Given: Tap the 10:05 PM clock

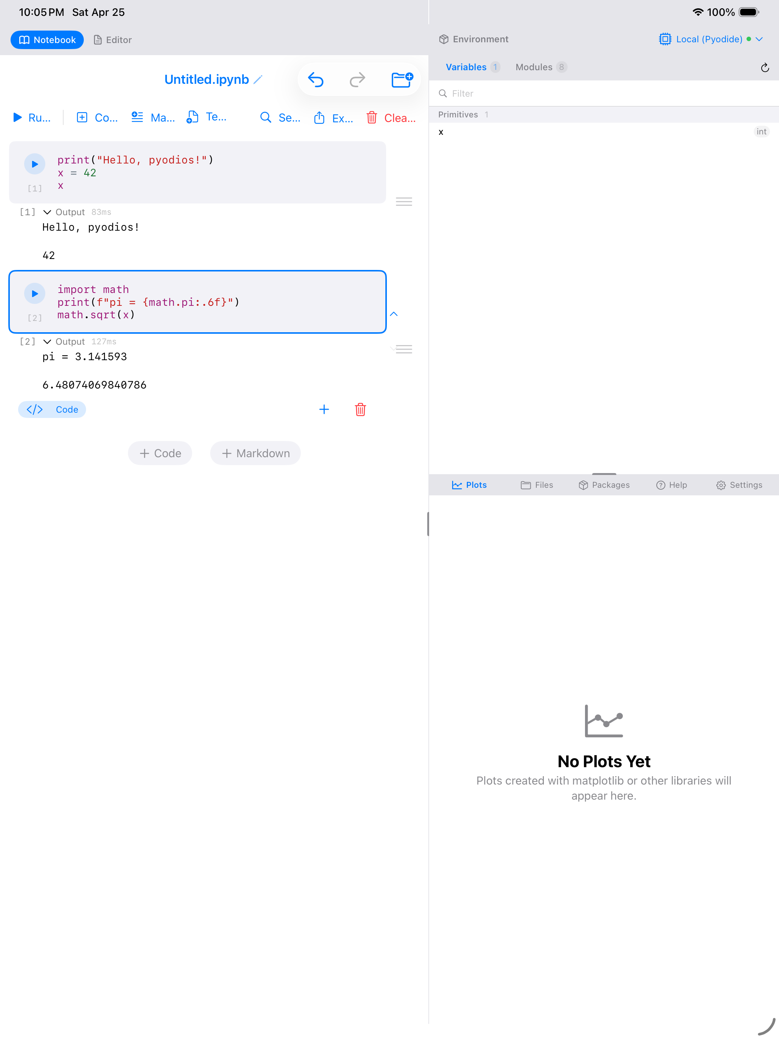Looking at the screenshot, I should [41, 12].
